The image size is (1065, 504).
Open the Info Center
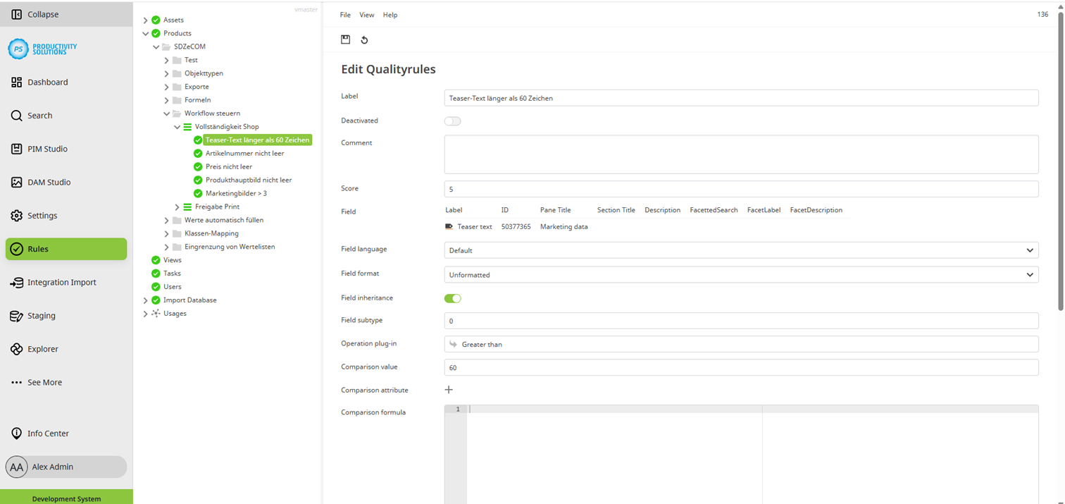[48, 434]
